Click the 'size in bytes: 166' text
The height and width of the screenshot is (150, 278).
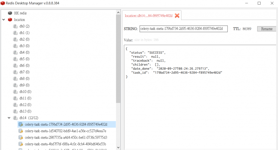(x=146, y=40)
